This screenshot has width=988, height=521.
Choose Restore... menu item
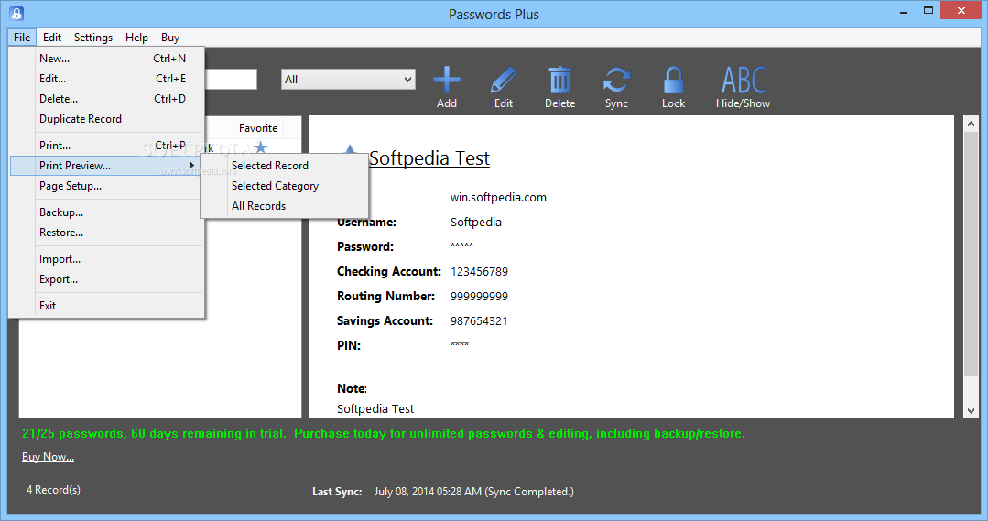[x=107, y=233]
